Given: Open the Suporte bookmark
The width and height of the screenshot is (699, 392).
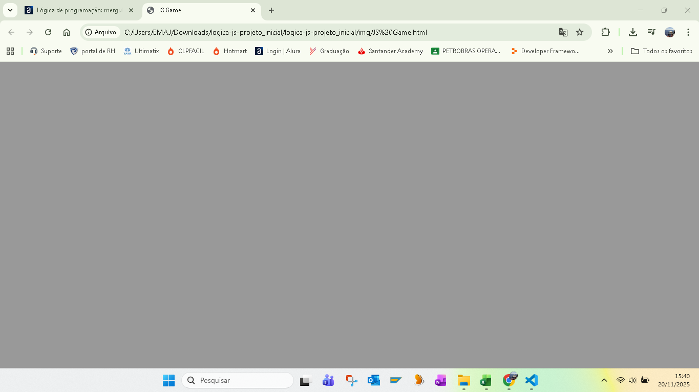Looking at the screenshot, I should click(46, 51).
